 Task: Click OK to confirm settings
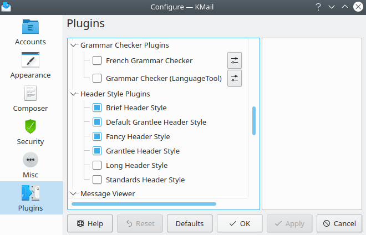click(239, 223)
